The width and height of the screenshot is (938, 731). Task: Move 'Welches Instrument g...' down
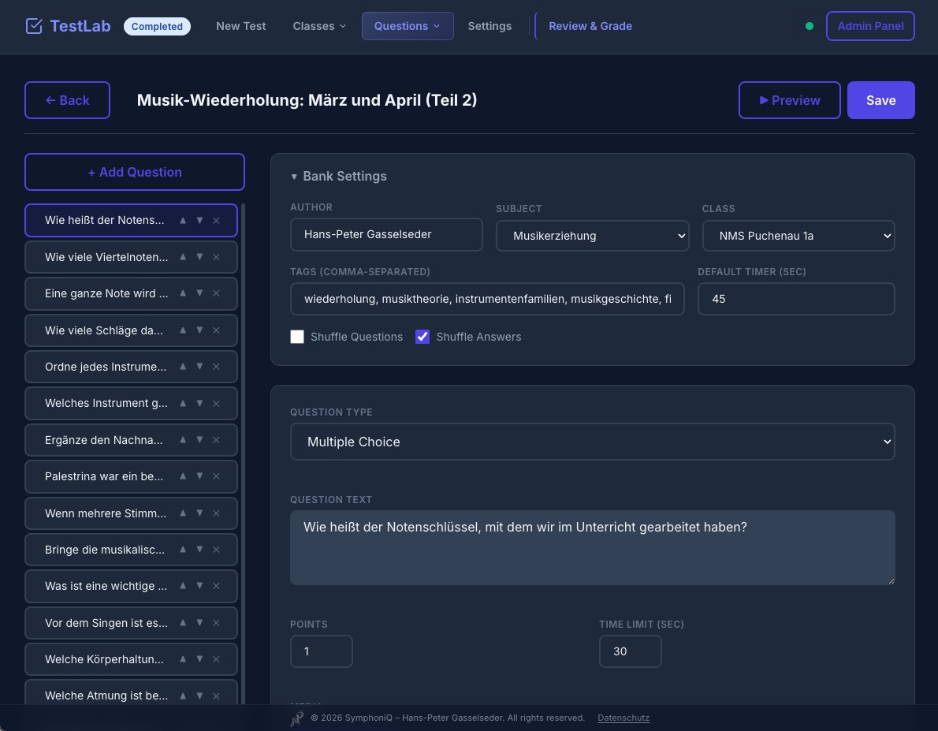point(199,404)
